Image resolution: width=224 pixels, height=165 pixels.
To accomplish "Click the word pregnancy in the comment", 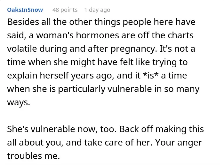I will click(x=133, y=49).
